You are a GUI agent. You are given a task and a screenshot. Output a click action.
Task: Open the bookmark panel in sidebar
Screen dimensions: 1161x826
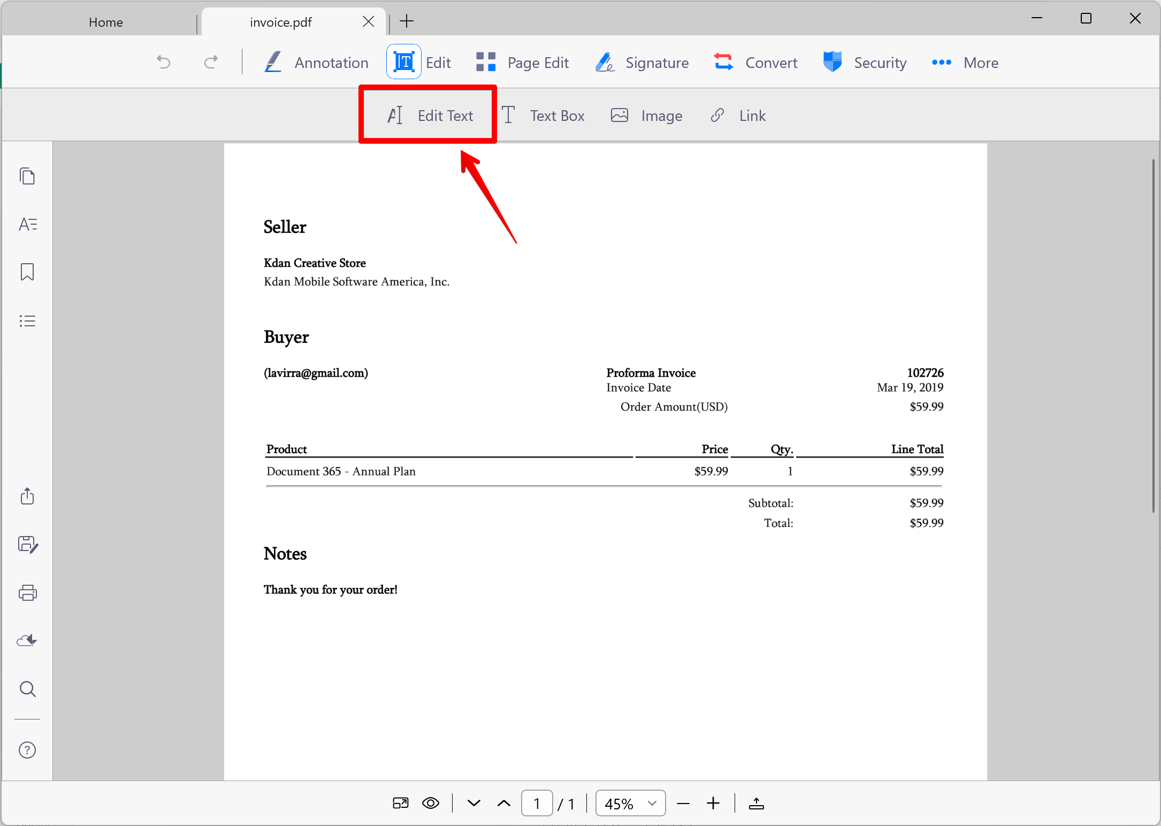click(x=27, y=272)
